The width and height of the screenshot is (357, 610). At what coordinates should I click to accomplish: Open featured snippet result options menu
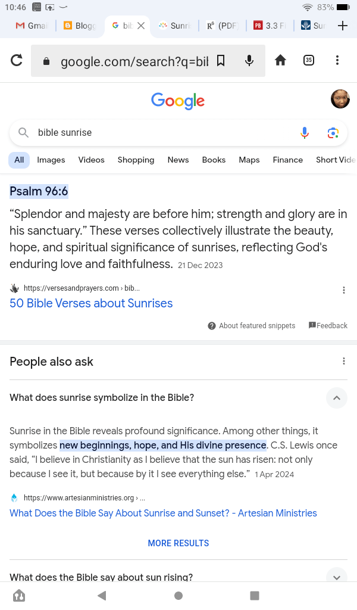click(344, 290)
